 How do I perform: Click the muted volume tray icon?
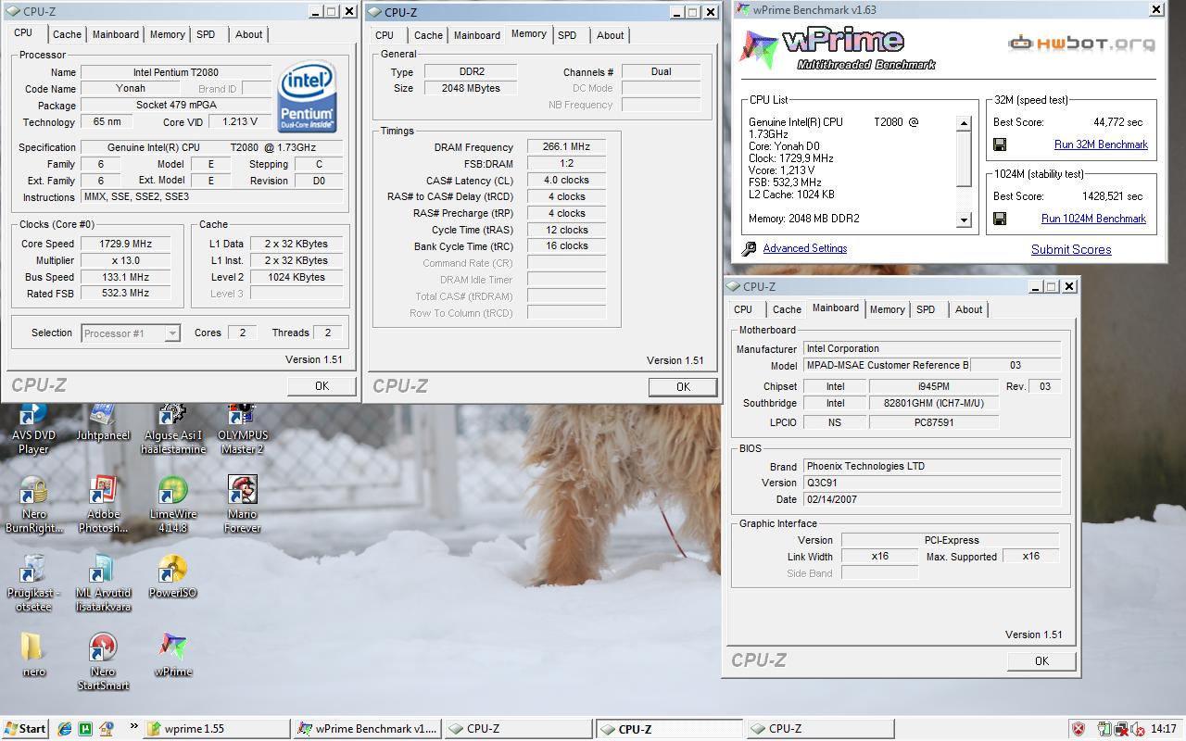point(1137,729)
